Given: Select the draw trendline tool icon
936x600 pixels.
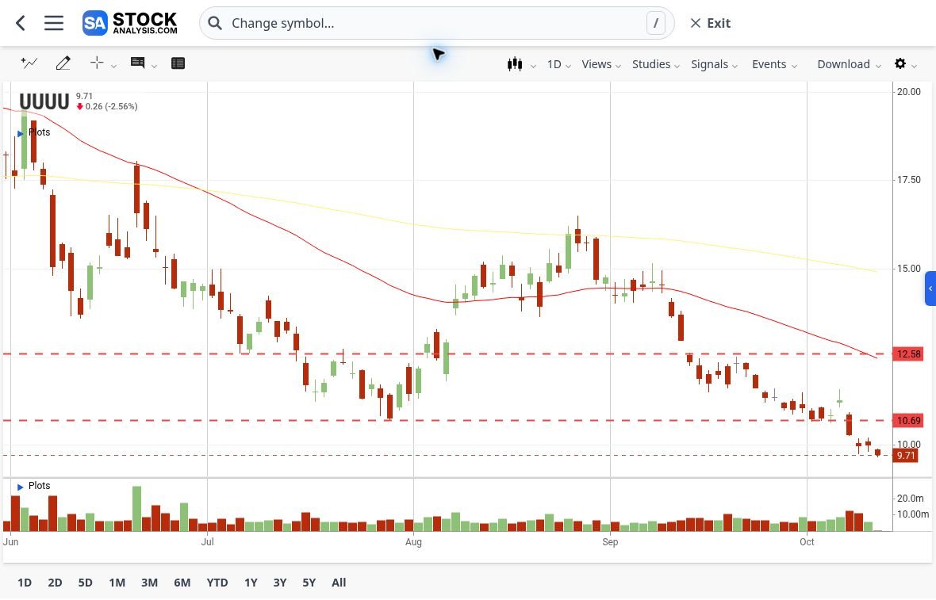Looking at the screenshot, I should [29, 63].
